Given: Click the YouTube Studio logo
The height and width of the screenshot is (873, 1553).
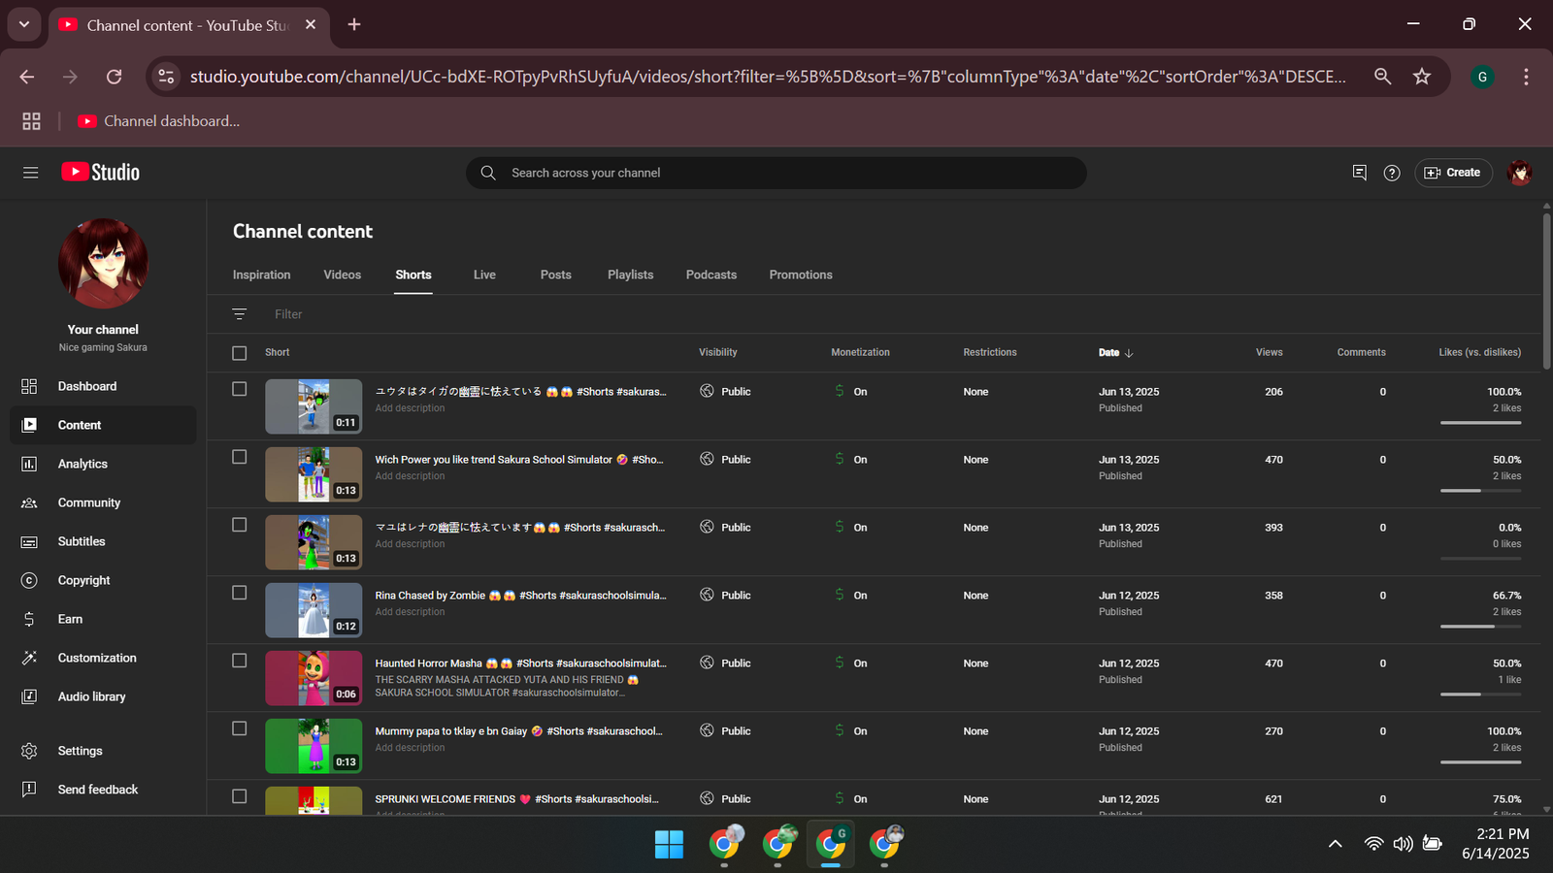Looking at the screenshot, I should coord(101,173).
